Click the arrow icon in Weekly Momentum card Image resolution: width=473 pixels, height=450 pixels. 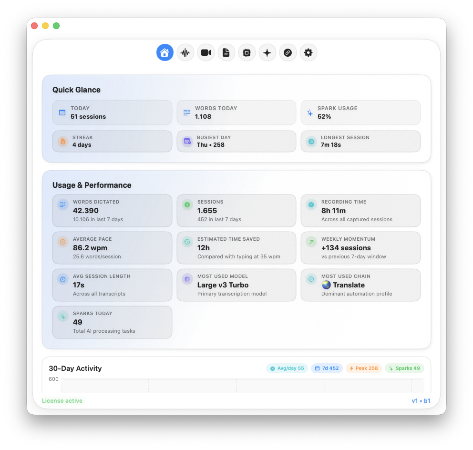point(311,242)
